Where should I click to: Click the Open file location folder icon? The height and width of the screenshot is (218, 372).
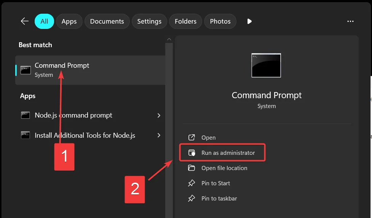pyautogui.click(x=192, y=168)
